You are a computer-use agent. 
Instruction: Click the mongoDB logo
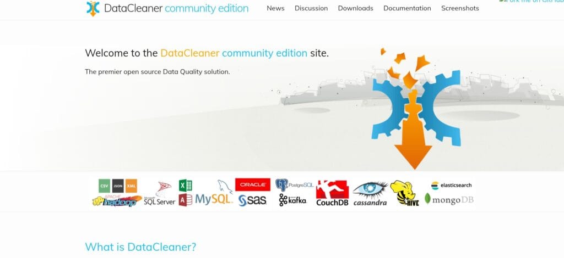pyautogui.click(x=449, y=199)
